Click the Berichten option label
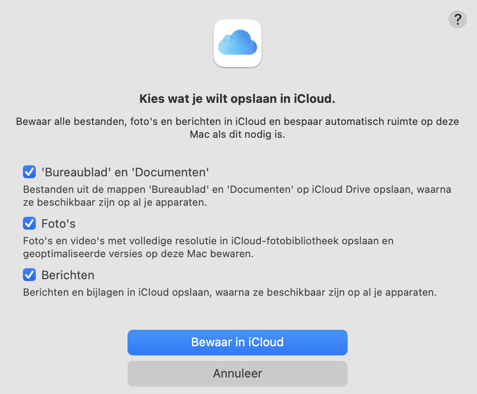The image size is (477, 394). coord(68,275)
